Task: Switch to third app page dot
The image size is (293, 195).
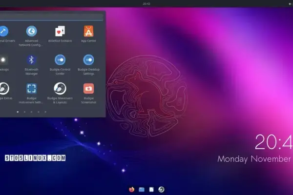Action: tap(32, 112)
